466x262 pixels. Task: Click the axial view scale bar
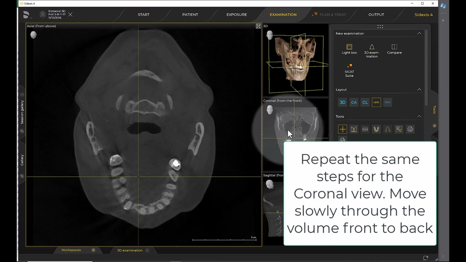224,239
